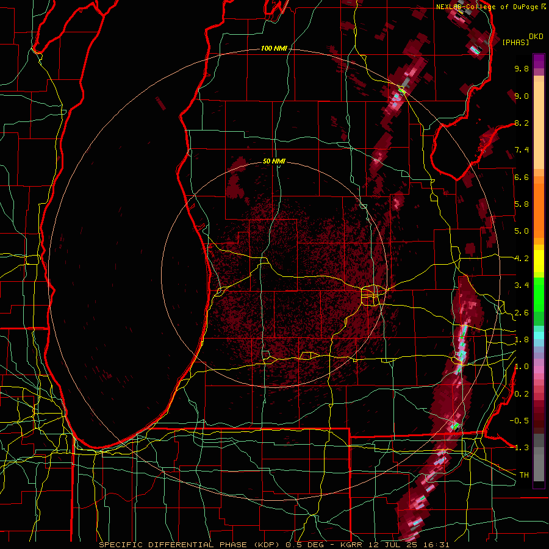Viewport: 549px width, 549px height.
Task: Click the NEXLAB-College of DuPage header text
Action: [x=489, y=7]
